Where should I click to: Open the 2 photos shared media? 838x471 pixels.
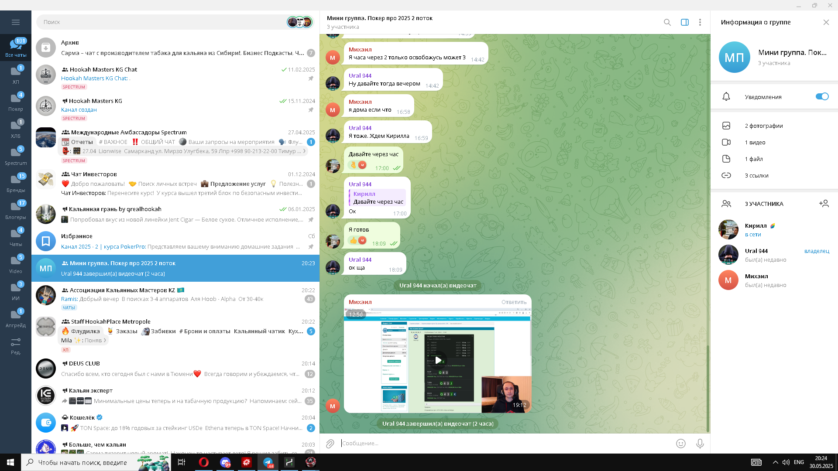click(x=774, y=126)
